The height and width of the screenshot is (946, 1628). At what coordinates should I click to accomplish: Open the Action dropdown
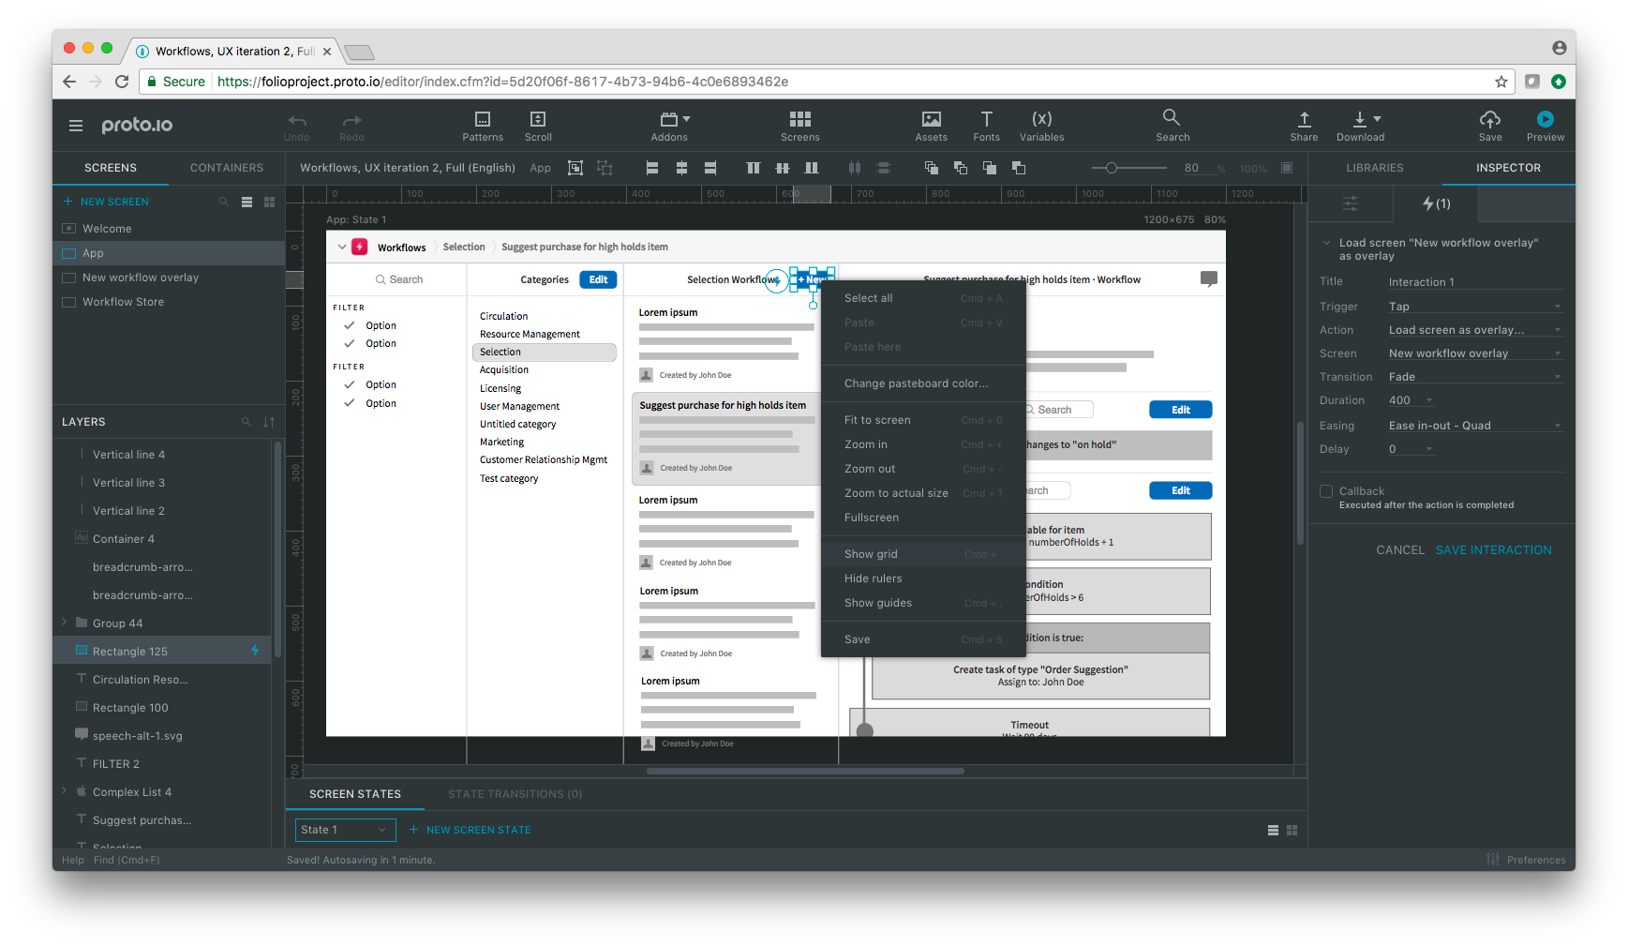[x=1475, y=330]
